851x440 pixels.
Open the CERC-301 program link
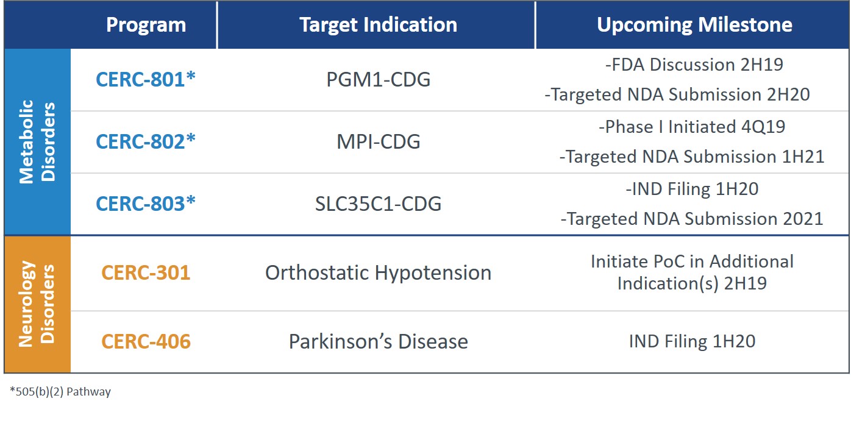146,272
